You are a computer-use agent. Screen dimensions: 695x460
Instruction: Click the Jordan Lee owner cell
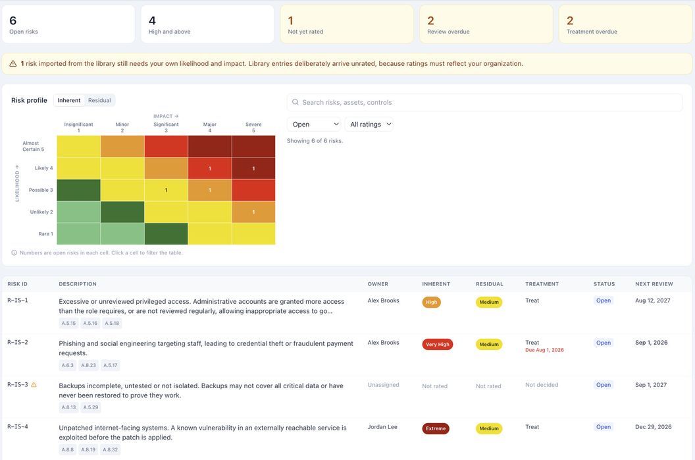[382, 426]
